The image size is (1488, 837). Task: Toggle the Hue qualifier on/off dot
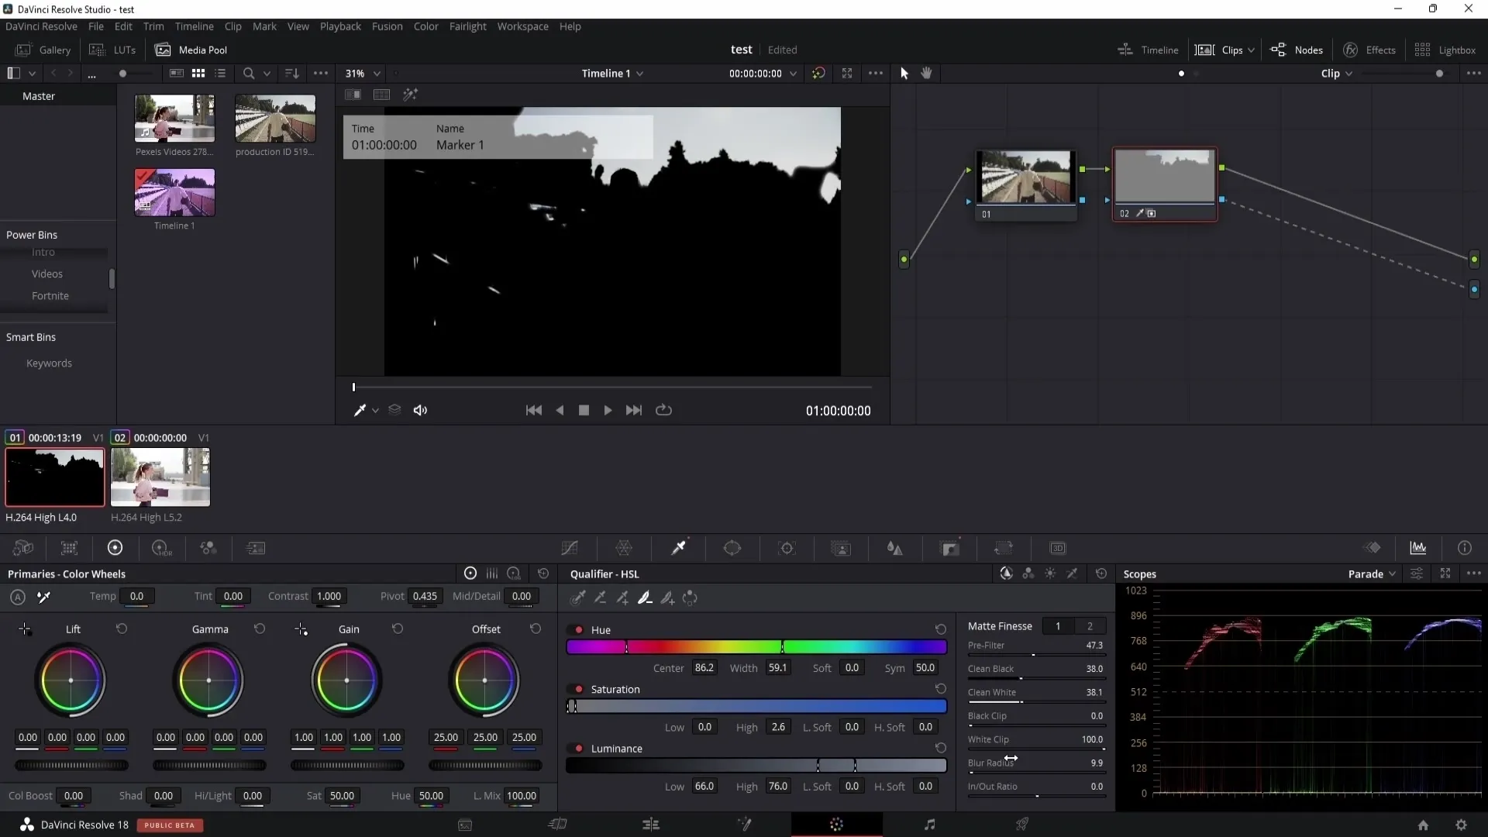[578, 630]
